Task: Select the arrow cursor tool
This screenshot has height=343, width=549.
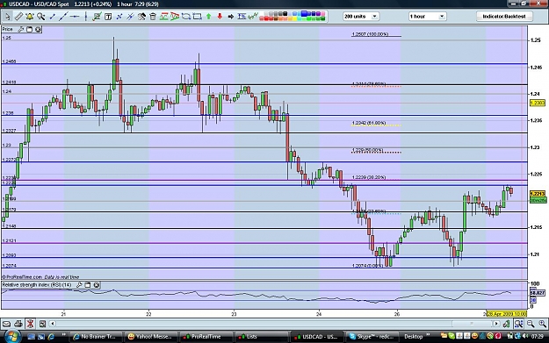Action: tap(7, 17)
